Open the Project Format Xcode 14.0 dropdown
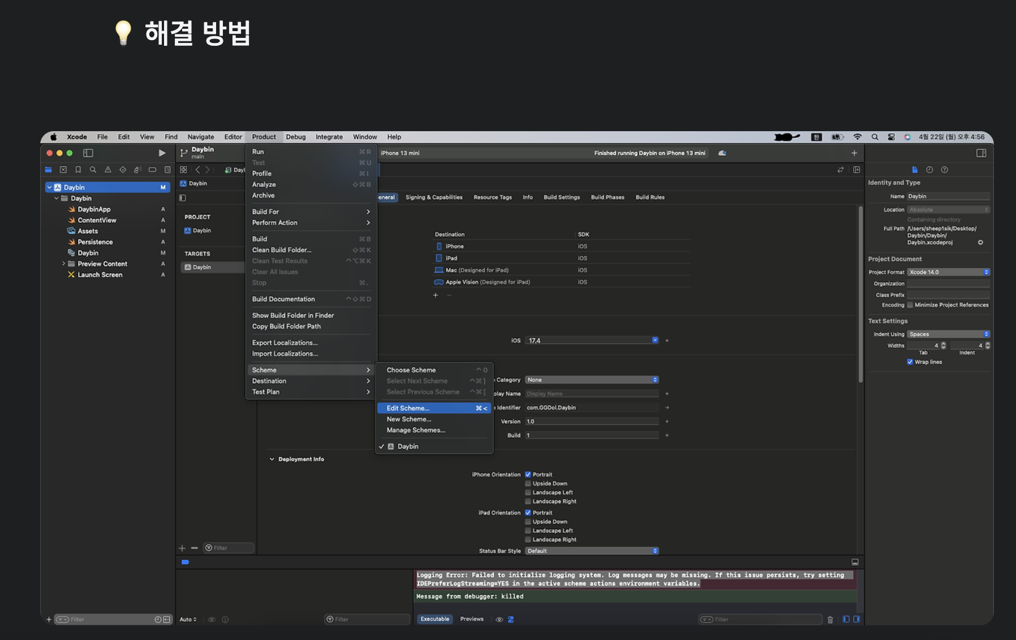The height and width of the screenshot is (640, 1016). (x=949, y=272)
